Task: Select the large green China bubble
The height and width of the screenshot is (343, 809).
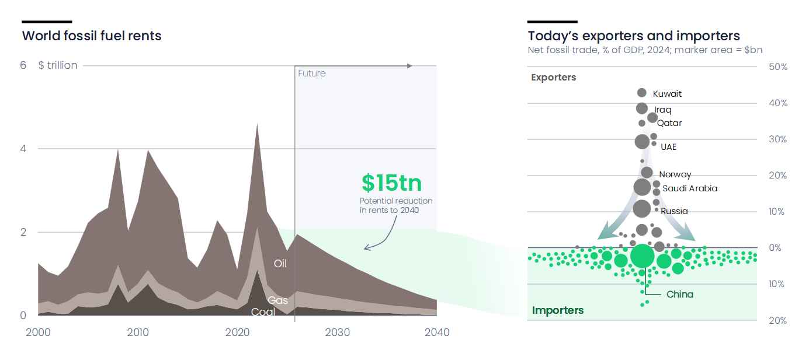Action: click(x=642, y=256)
